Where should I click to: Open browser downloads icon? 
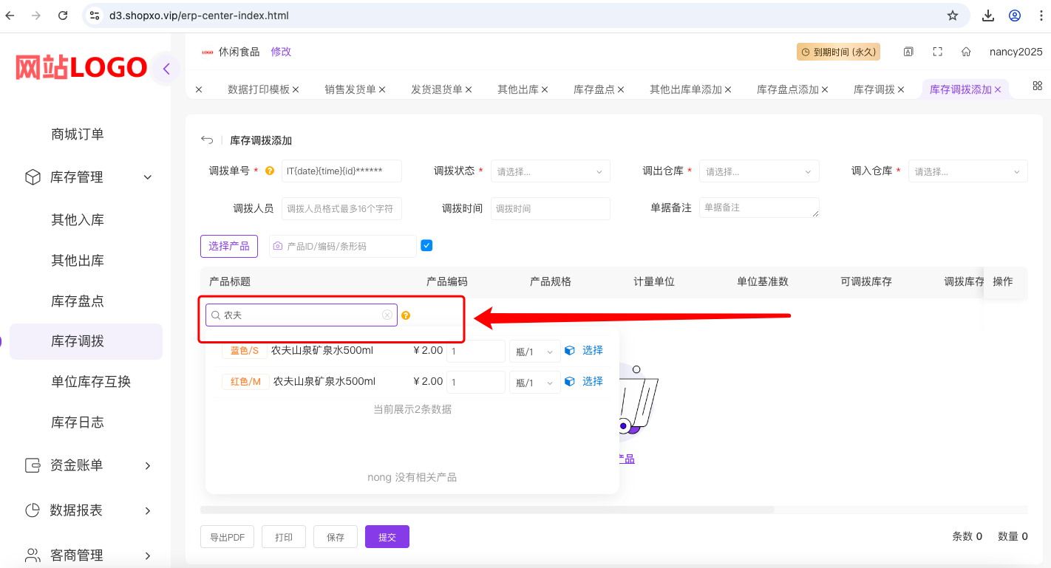point(988,15)
